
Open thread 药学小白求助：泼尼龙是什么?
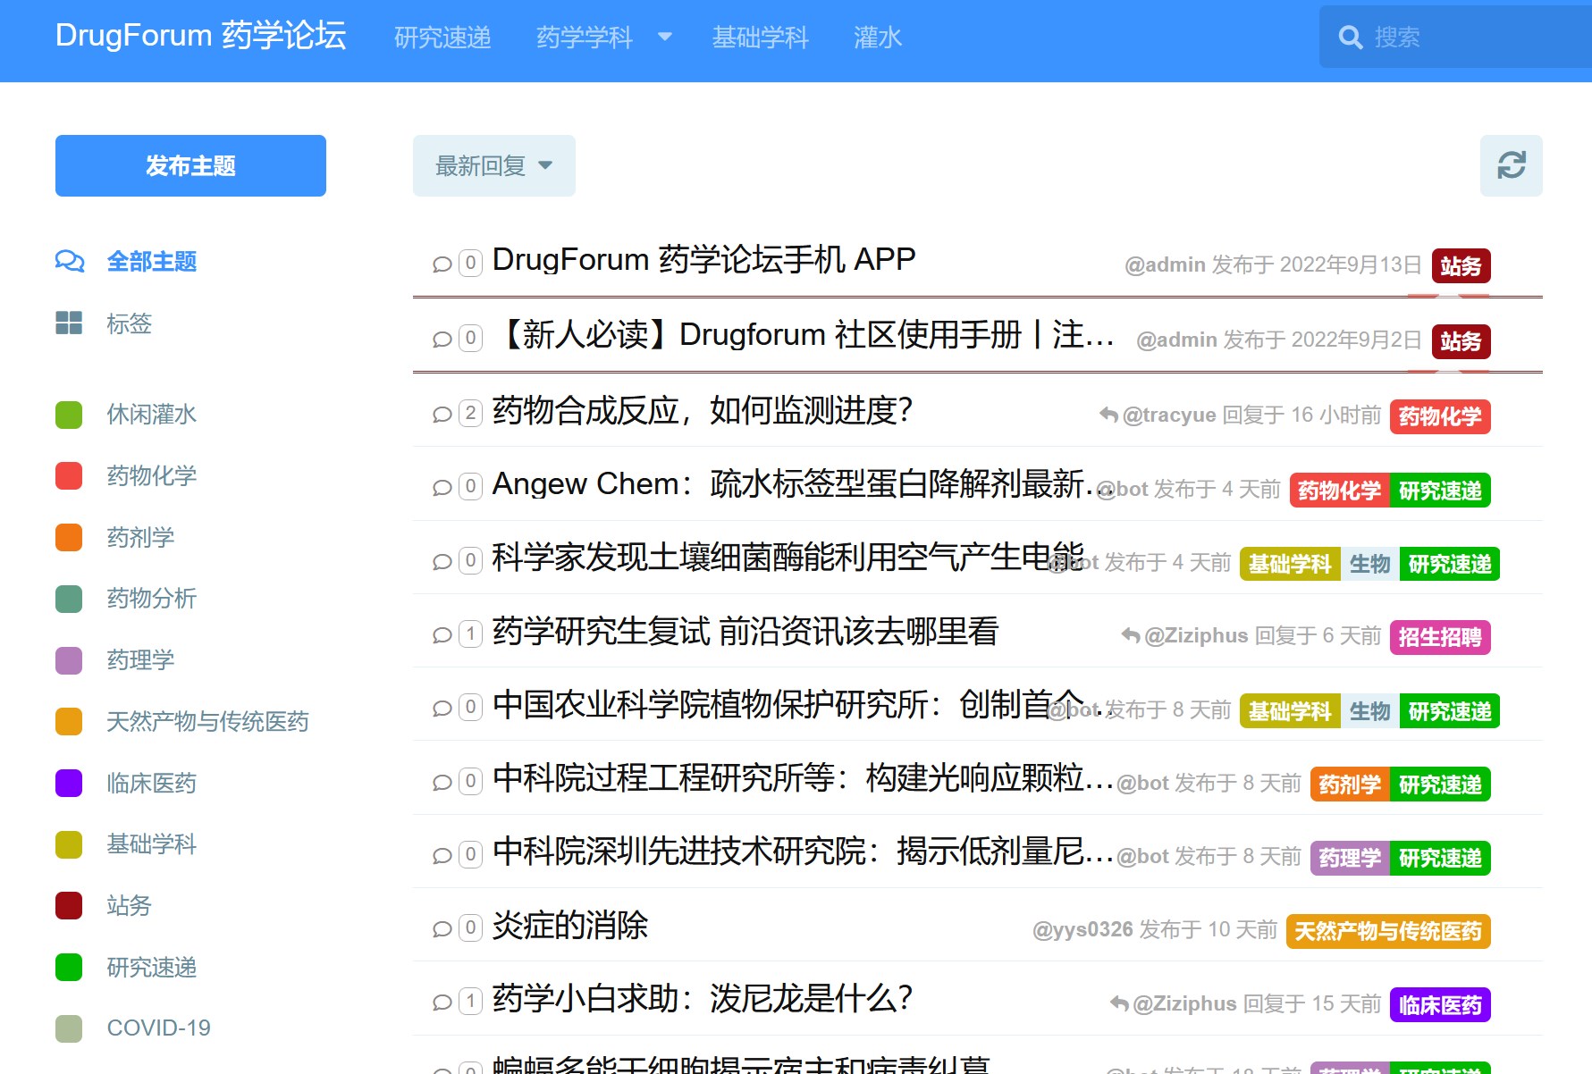[703, 998]
